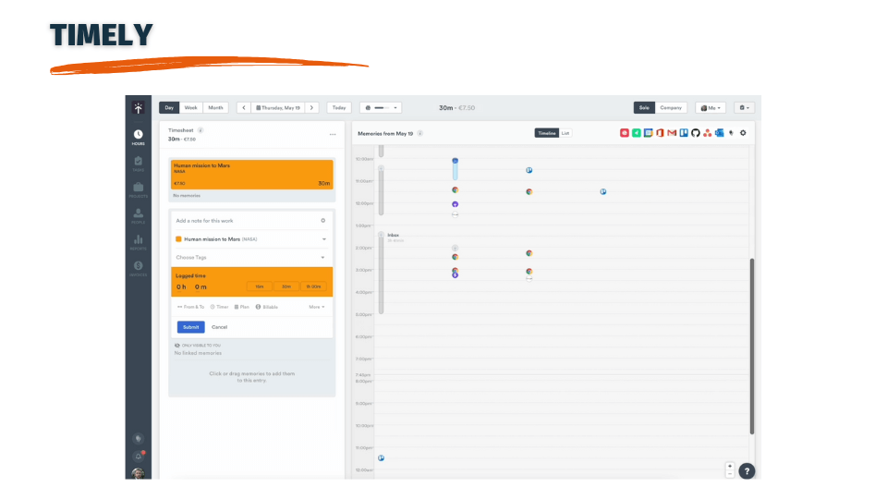Viewport: 887px width, 499px height.
Task: Toggle the Timer option
Action: click(220, 307)
